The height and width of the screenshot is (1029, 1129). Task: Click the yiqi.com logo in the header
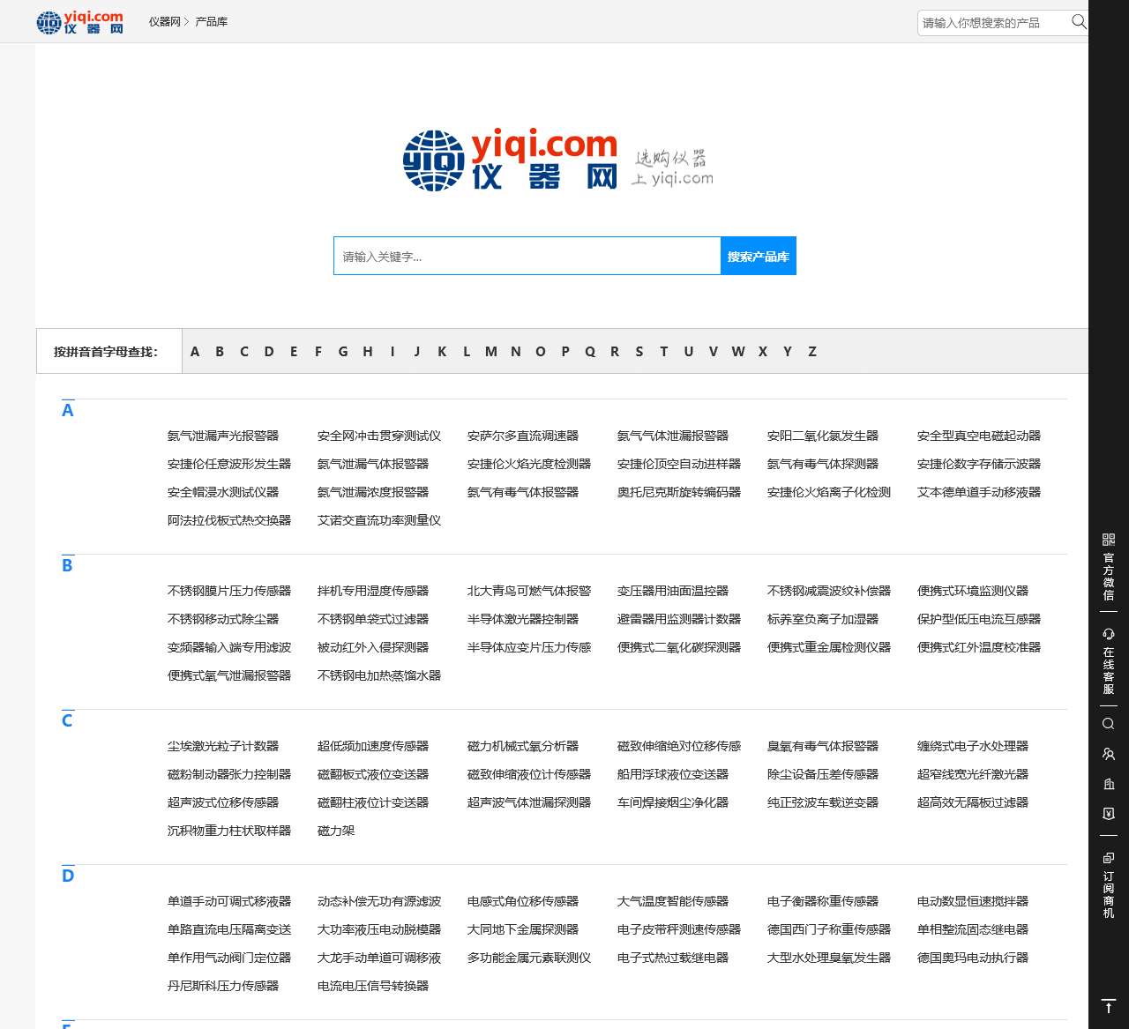click(80, 22)
